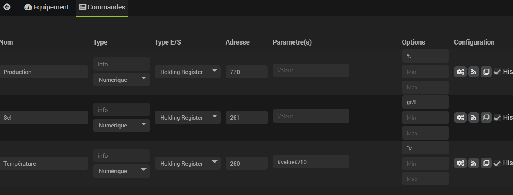
Task: Click the address field containing 770
Action: point(246,72)
